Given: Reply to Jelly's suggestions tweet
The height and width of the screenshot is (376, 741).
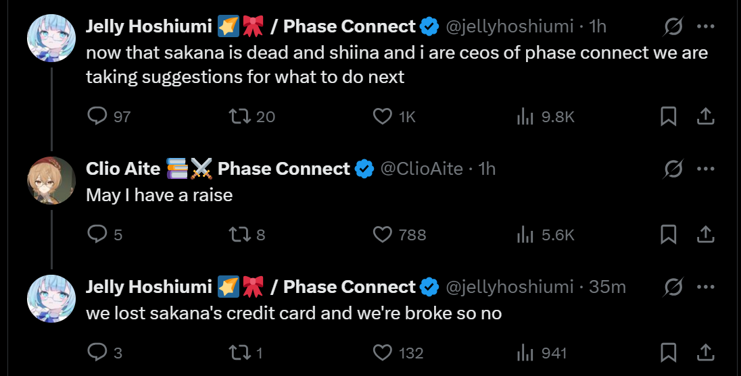Looking at the screenshot, I should coord(99,117).
